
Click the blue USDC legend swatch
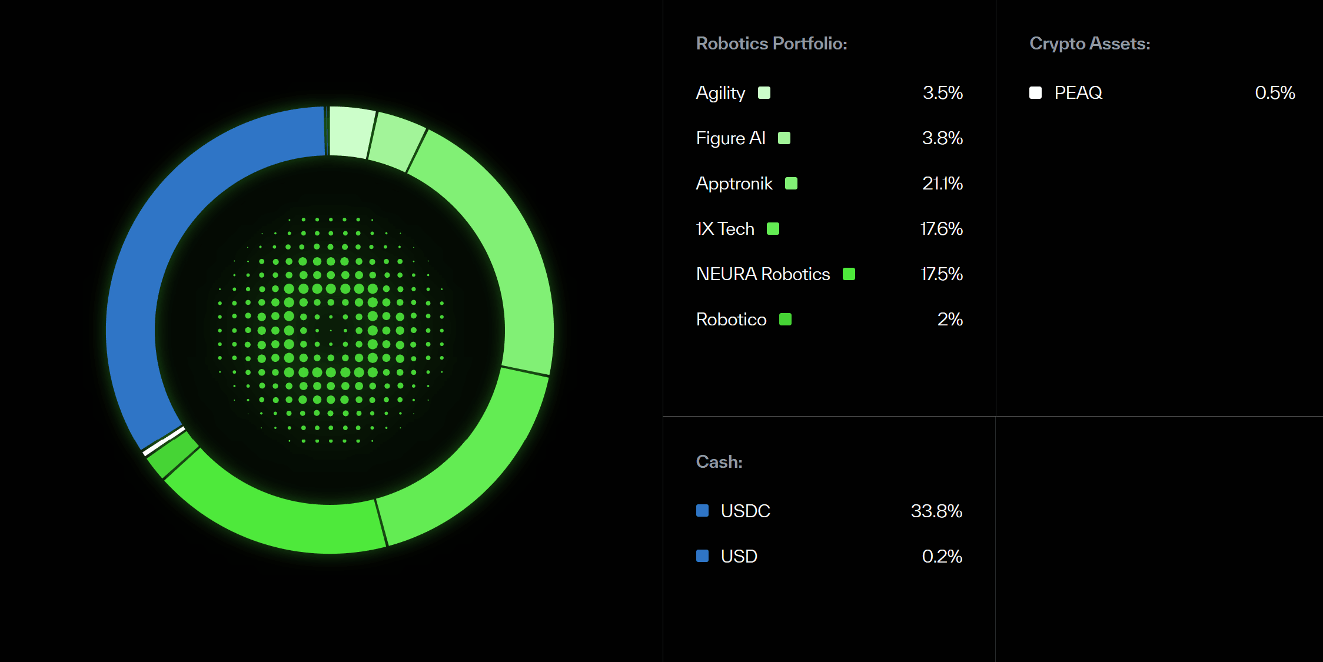pos(702,511)
